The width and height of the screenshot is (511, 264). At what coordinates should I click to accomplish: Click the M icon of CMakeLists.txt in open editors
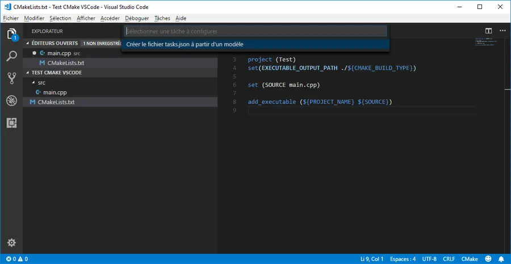click(42, 63)
